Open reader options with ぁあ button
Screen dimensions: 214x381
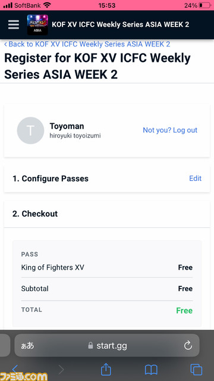(x=27, y=346)
